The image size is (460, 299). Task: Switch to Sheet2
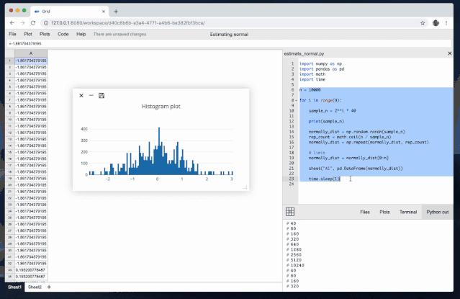click(x=34, y=287)
